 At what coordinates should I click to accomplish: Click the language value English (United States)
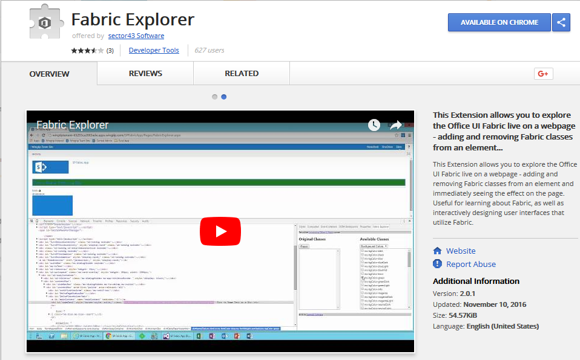503,326
